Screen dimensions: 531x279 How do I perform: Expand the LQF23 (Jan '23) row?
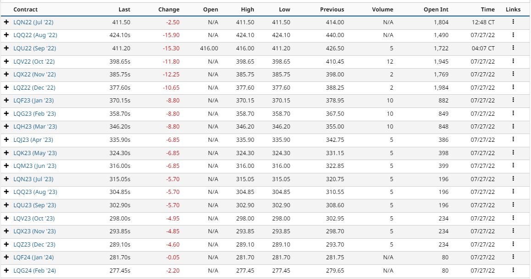click(6, 101)
